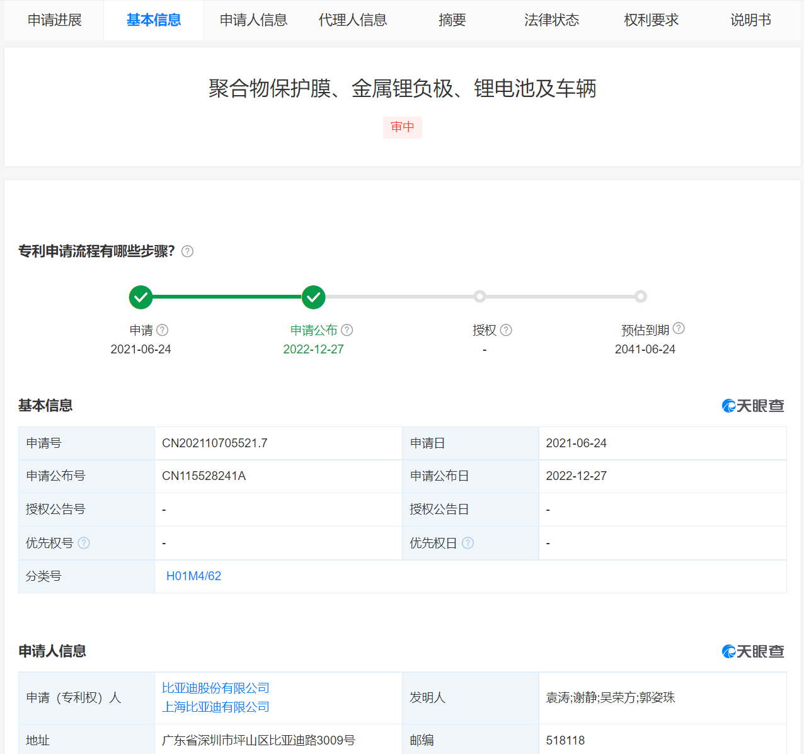Click publication number CN115528241A
The image size is (804, 754).
tap(204, 476)
